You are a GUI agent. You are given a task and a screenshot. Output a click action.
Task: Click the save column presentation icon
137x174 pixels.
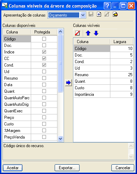[91, 14]
